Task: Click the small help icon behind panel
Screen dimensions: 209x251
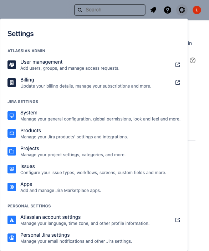Action: (193, 60)
